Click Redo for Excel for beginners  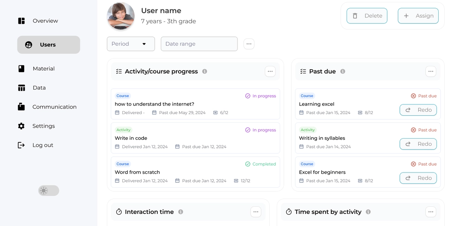[x=418, y=178]
